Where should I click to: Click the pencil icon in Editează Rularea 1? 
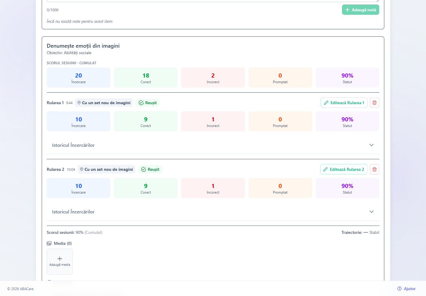[x=326, y=103]
